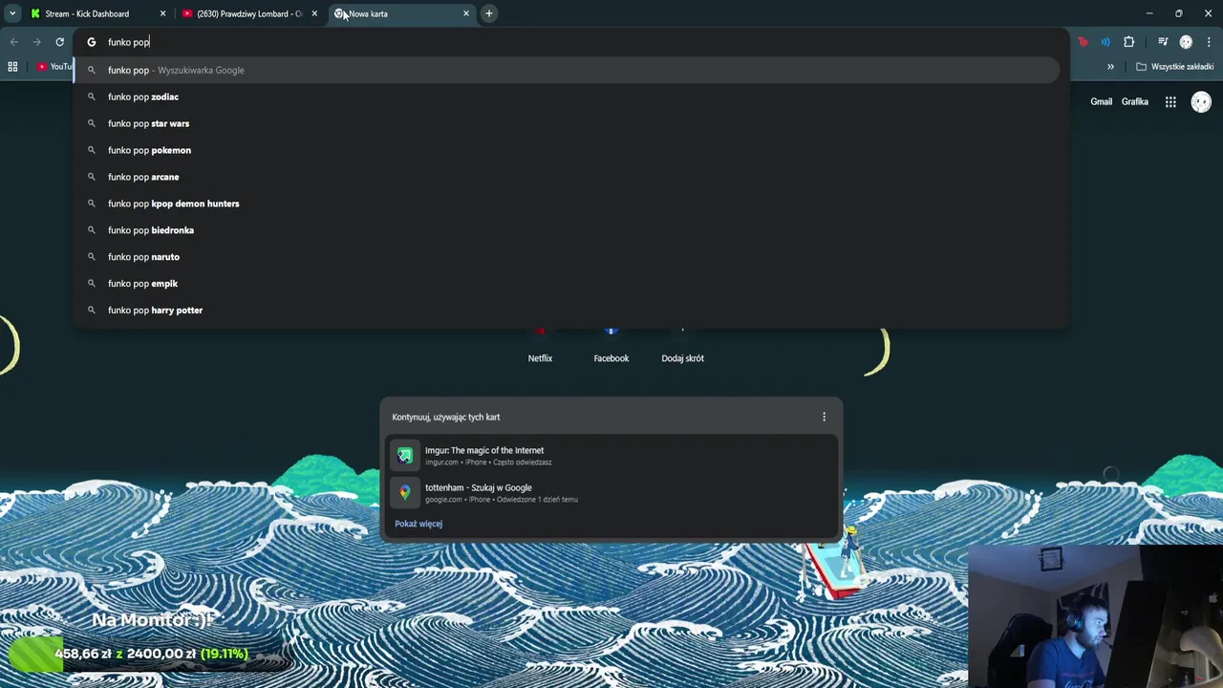Click search icon beside funko pop zodiac
The image size is (1223, 688).
[92, 97]
